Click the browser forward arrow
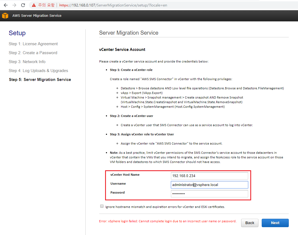 click(x=14, y=5)
